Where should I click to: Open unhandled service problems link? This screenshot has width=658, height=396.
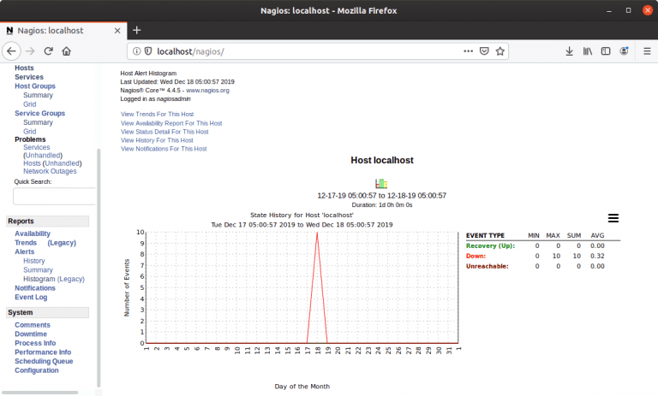pos(43,156)
